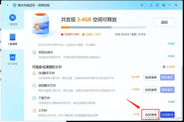
Task: Click 选择清理 for 大文件
Action: (x=151, y=115)
